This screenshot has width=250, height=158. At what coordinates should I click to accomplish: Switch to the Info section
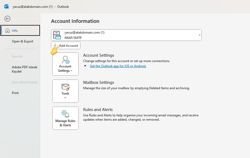tap(15, 30)
